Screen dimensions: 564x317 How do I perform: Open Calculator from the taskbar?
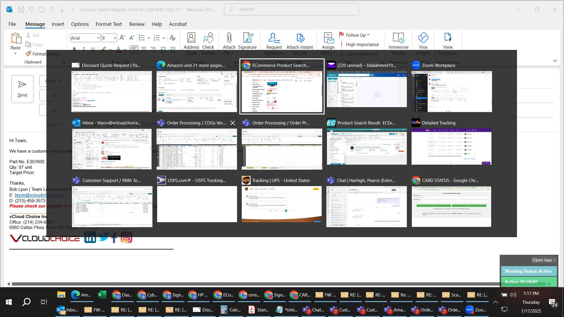point(231,310)
